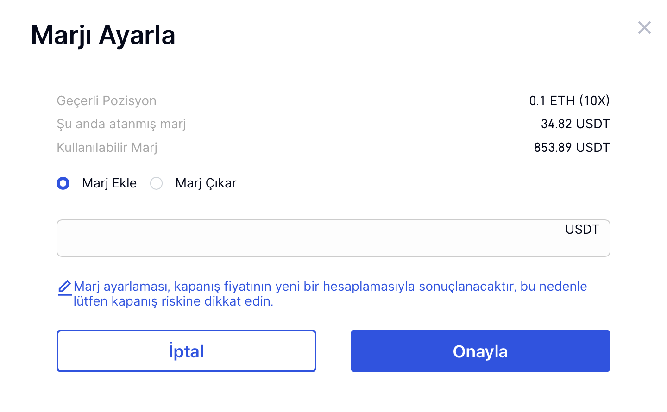This screenshot has height=412, width=667.
Task: Click the pencil icon beside the notice
Action: [x=65, y=287]
